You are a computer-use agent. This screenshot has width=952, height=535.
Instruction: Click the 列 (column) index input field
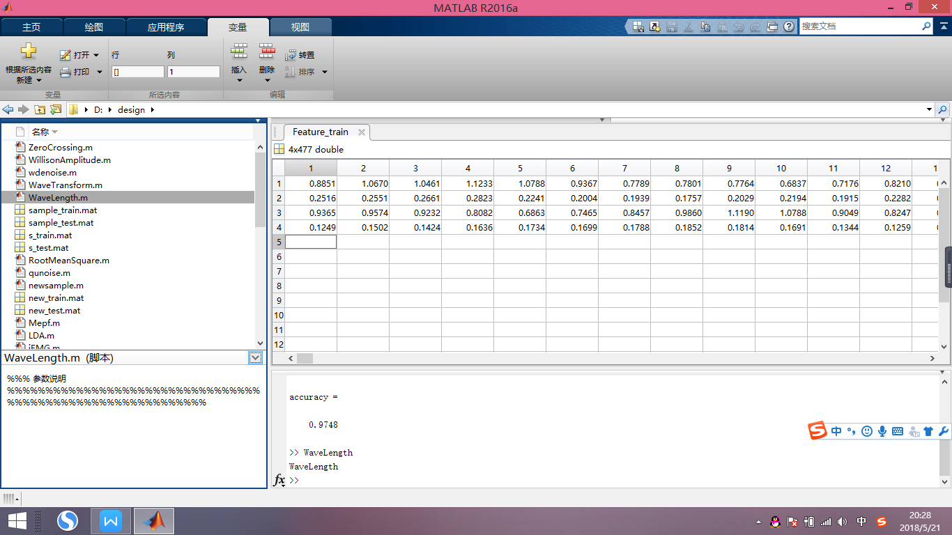[194, 72]
